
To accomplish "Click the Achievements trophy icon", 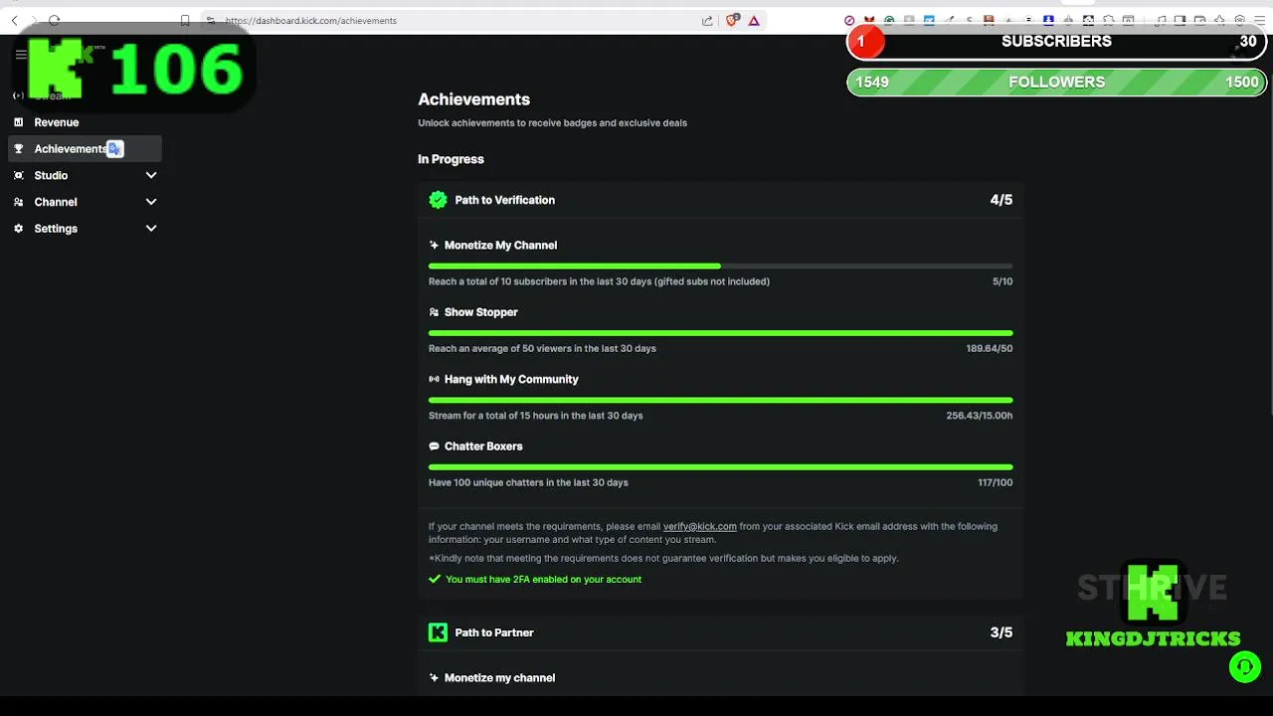I will 18,149.
